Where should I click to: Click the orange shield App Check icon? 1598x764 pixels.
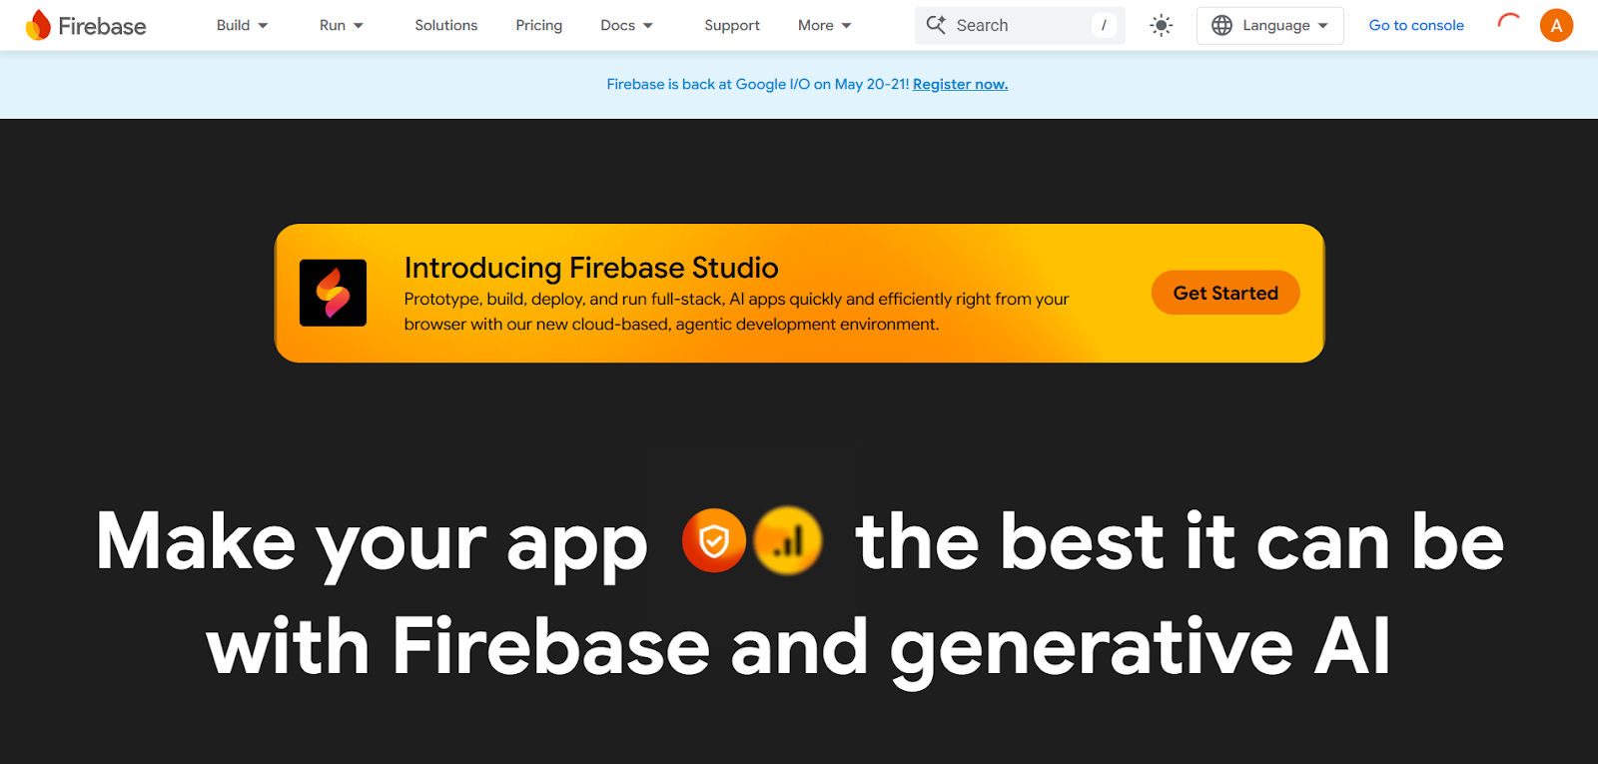[713, 540]
